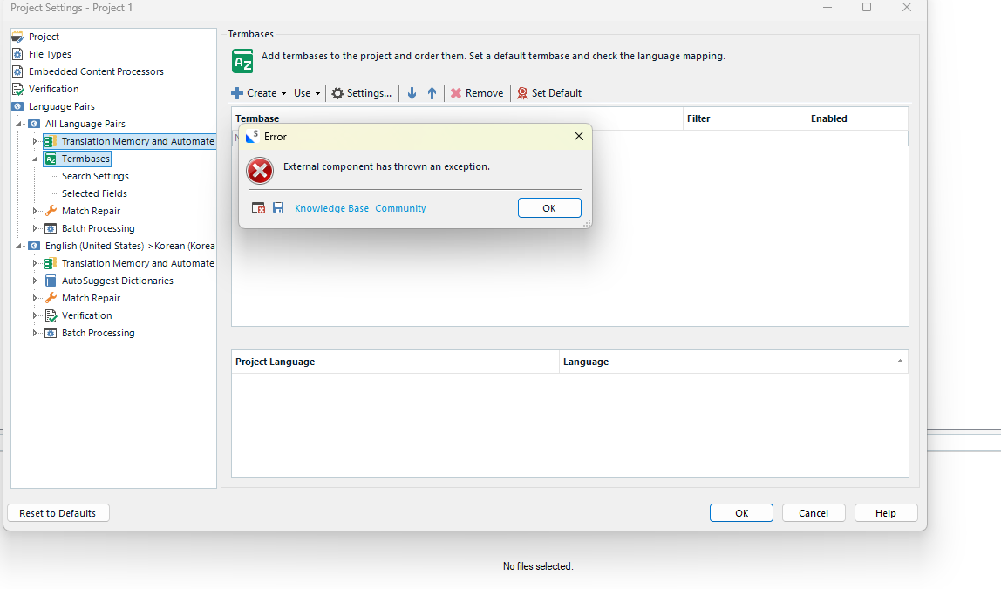
Task: Select Embedded Content Processors tree item
Action: click(96, 71)
